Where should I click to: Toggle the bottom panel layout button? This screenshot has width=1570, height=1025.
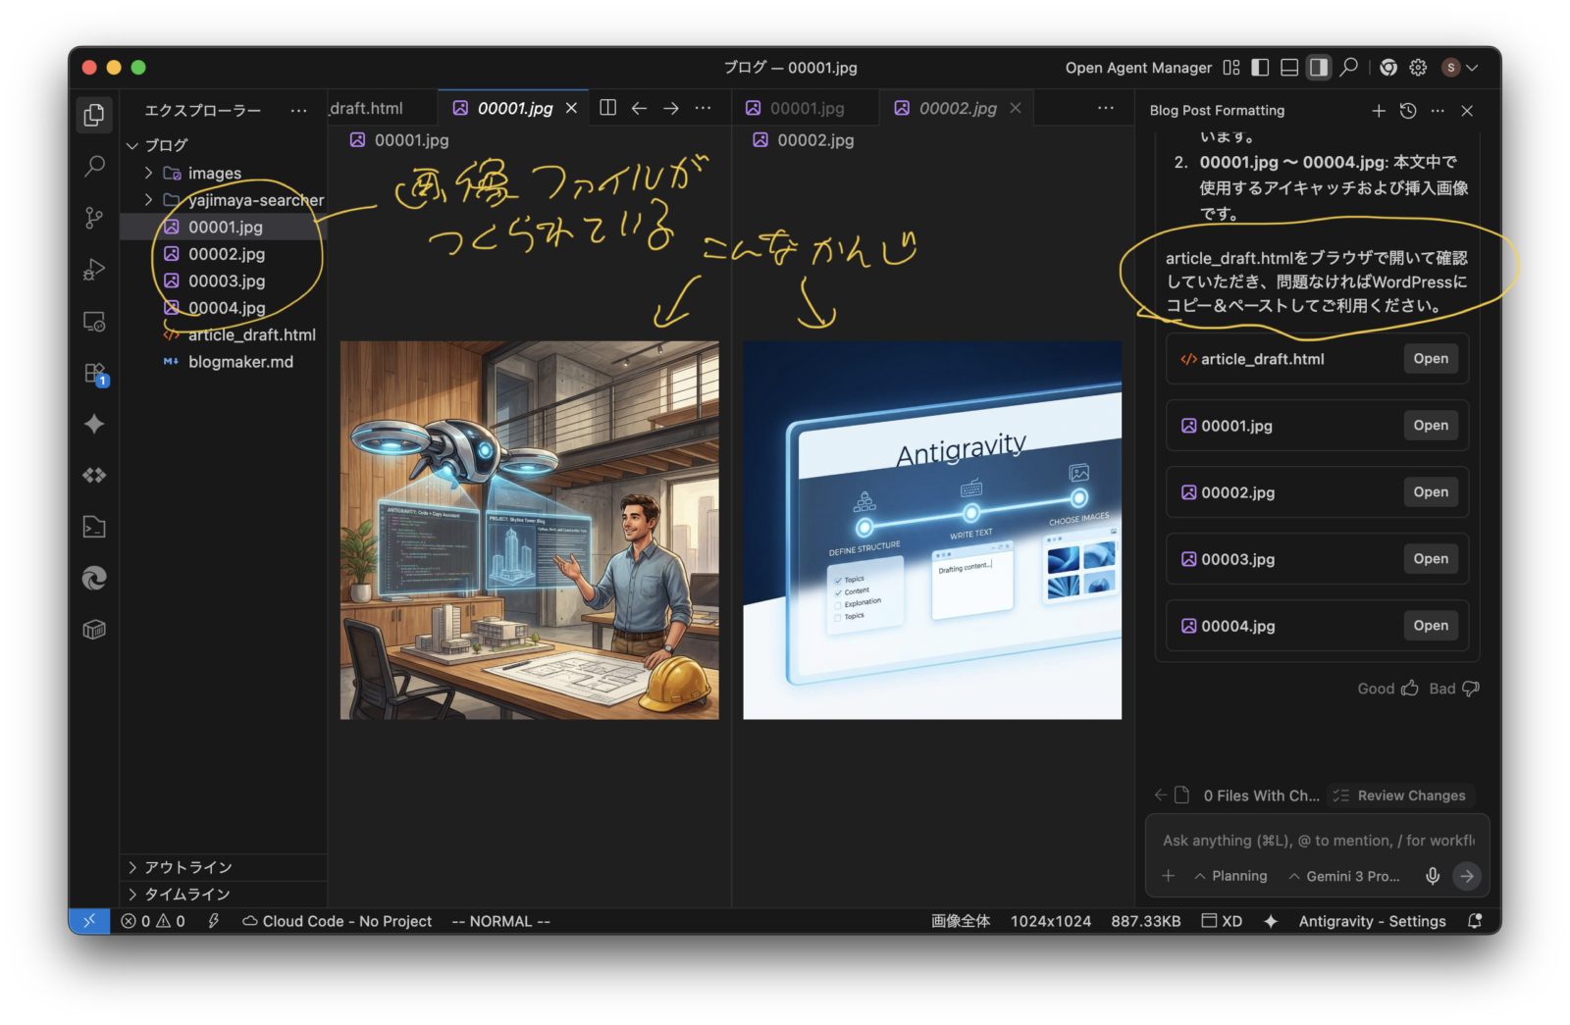[x=1289, y=68]
